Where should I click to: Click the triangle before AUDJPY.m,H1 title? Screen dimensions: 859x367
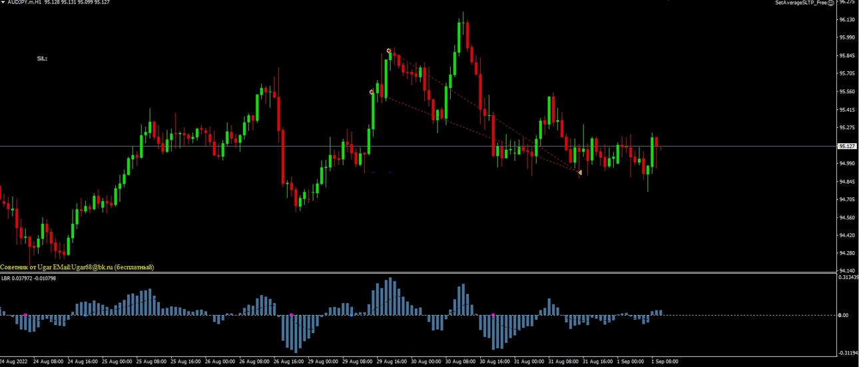pyautogui.click(x=3, y=3)
